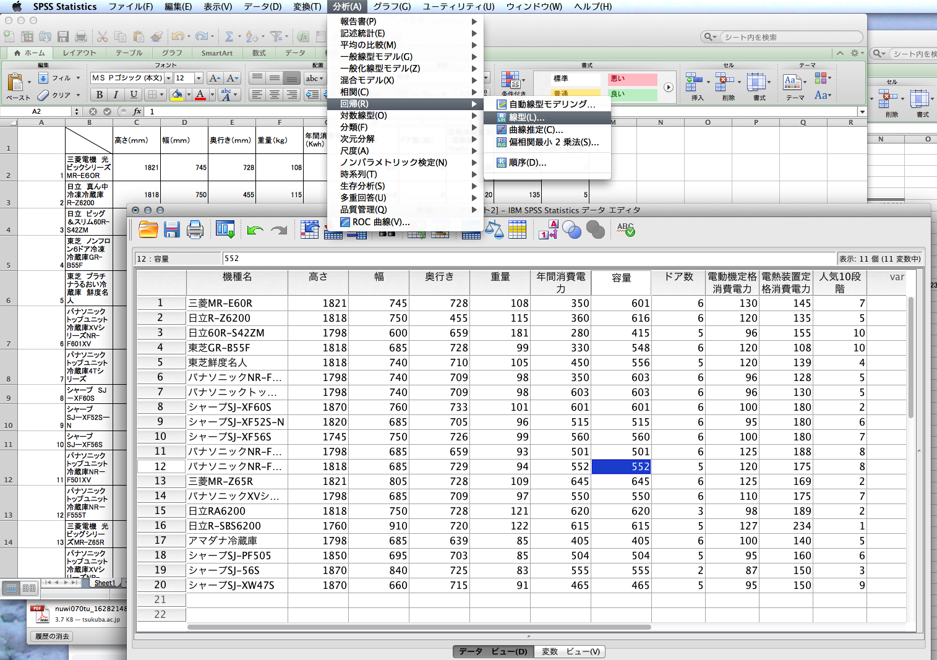
Task: Open recently used dialogs in SPSS
Action: 225,229
